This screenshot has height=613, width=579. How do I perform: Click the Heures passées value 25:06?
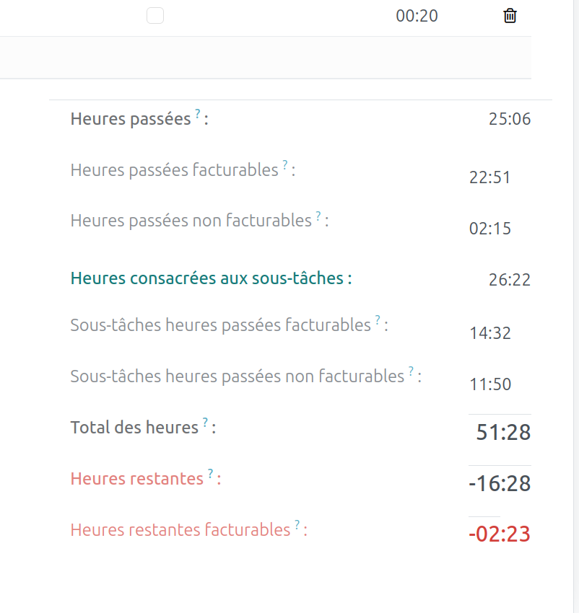tap(509, 119)
